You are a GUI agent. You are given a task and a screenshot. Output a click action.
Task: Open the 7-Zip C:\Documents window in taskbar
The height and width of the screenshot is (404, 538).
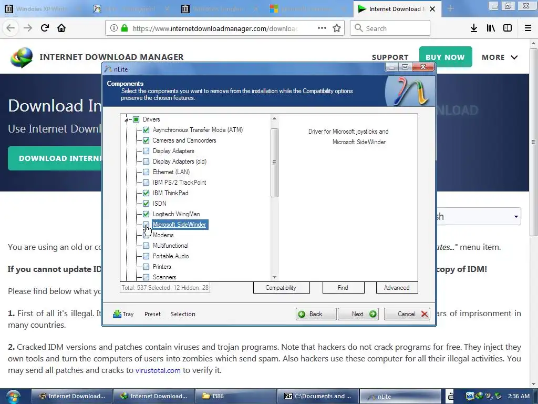(318, 396)
